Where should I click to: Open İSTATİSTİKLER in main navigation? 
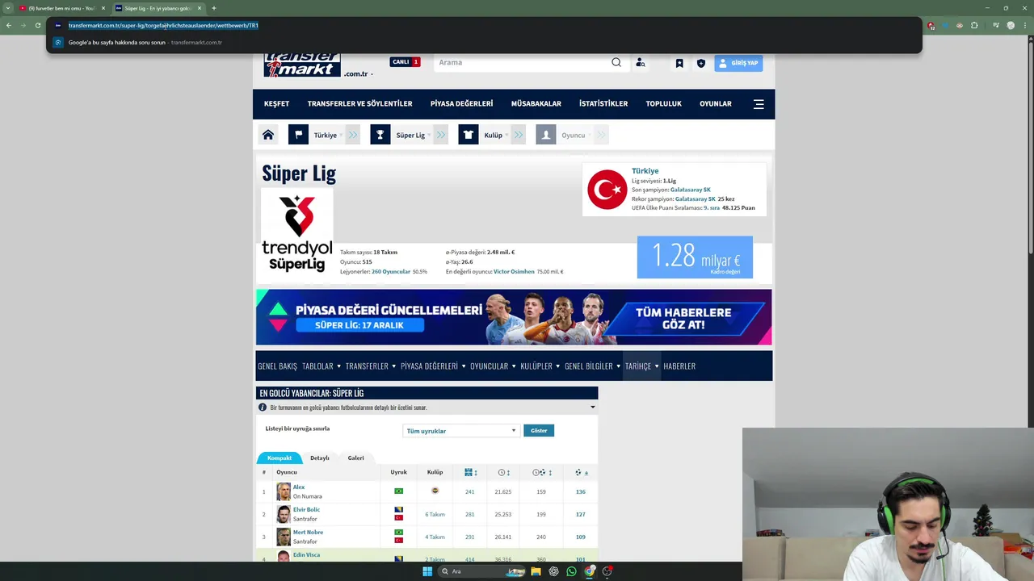(x=603, y=104)
